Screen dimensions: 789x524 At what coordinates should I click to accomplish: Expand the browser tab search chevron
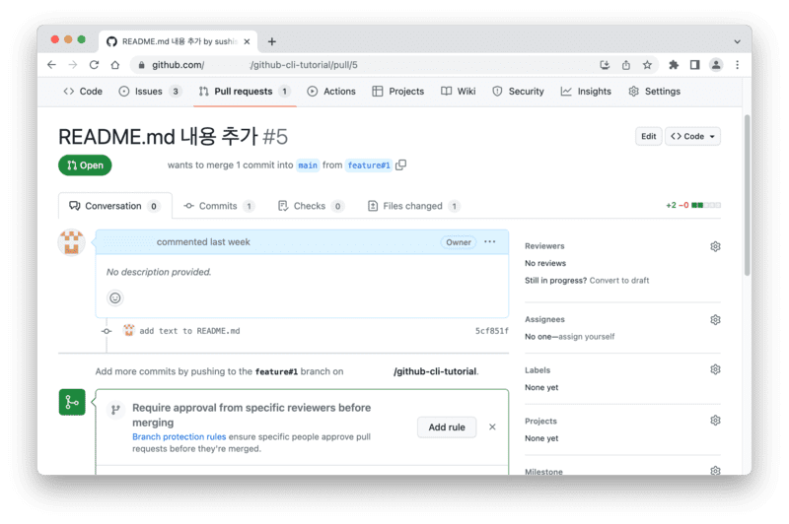click(x=737, y=41)
